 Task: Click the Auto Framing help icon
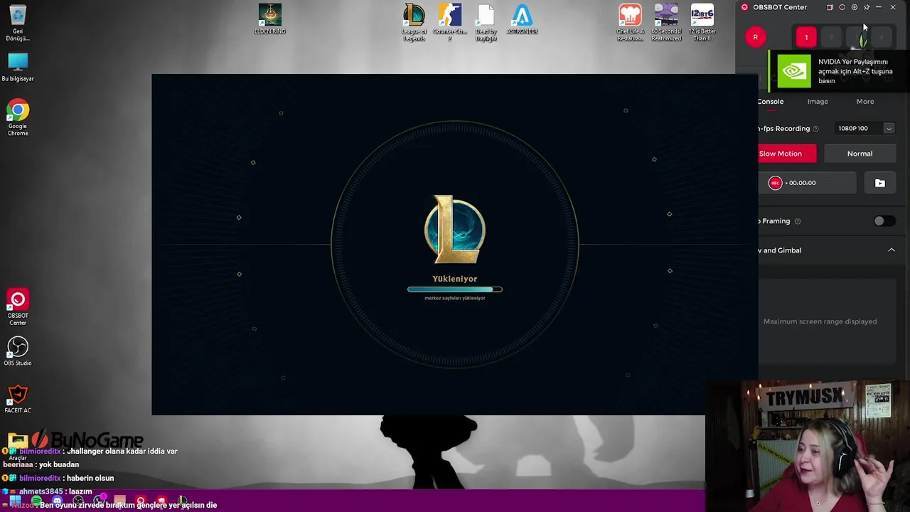[x=798, y=221]
